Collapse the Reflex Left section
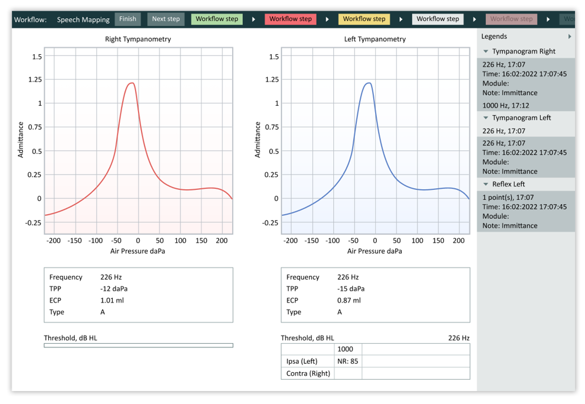585x404 pixels. tap(486, 184)
